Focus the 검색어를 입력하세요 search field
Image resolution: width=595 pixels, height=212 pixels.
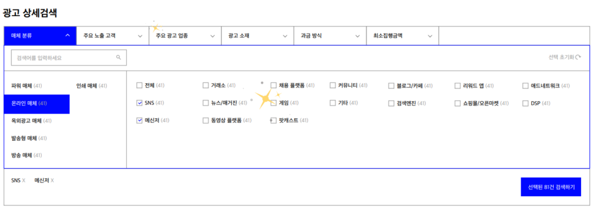69,57
